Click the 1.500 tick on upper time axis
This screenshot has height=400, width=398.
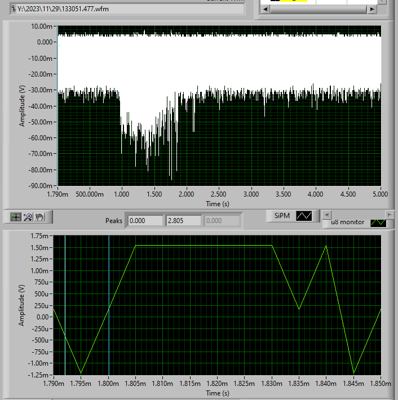154,194
